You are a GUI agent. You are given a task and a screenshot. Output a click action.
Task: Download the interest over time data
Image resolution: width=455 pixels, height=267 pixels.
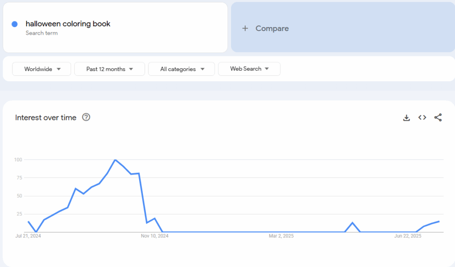click(x=406, y=118)
